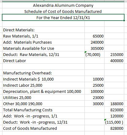Click the 'Total Manufacturing Costs' label

coord(28,110)
